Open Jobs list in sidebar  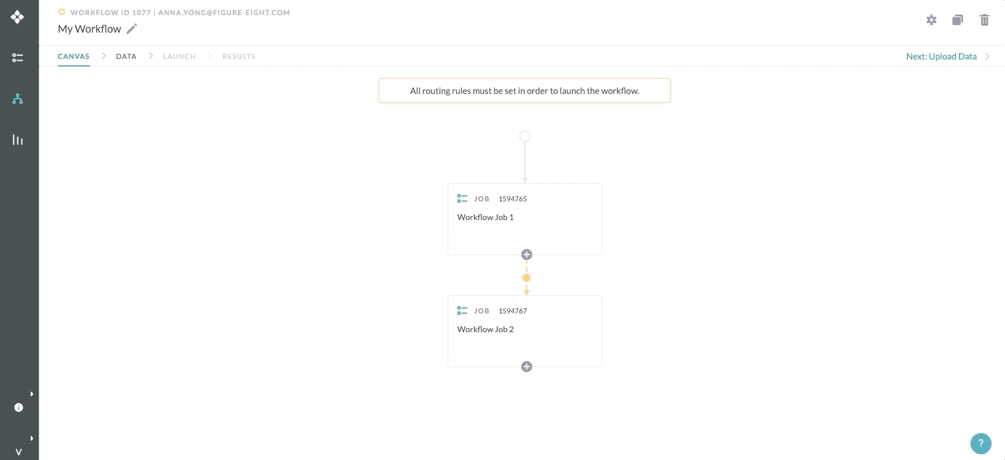tap(18, 58)
